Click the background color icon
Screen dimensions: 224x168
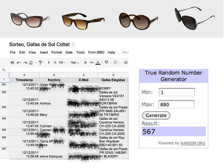click(x=106, y=62)
